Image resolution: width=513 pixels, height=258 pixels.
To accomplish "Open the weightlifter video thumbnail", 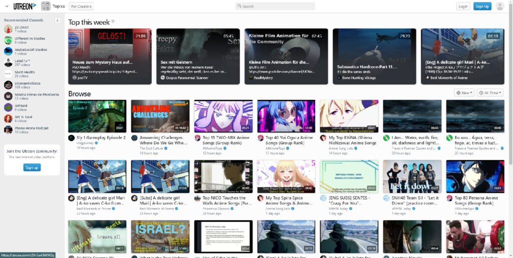I will click(475, 236).
